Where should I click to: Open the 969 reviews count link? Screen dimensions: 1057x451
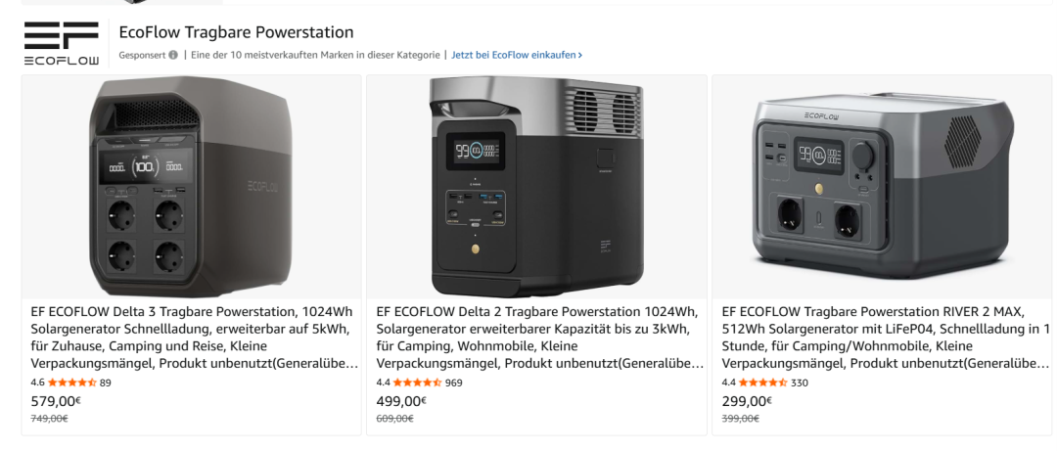pyautogui.click(x=453, y=383)
